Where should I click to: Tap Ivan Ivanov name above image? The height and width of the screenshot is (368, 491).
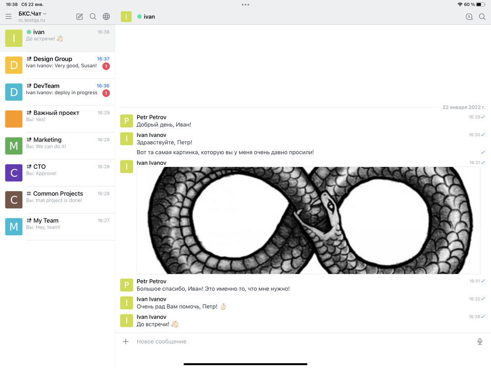pyautogui.click(x=152, y=163)
